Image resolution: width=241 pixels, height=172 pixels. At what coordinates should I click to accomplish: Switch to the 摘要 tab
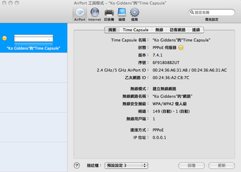coord(112,30)
